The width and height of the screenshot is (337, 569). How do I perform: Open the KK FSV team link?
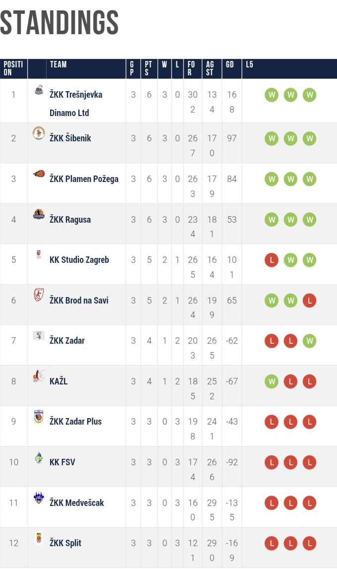coord(62,462)
